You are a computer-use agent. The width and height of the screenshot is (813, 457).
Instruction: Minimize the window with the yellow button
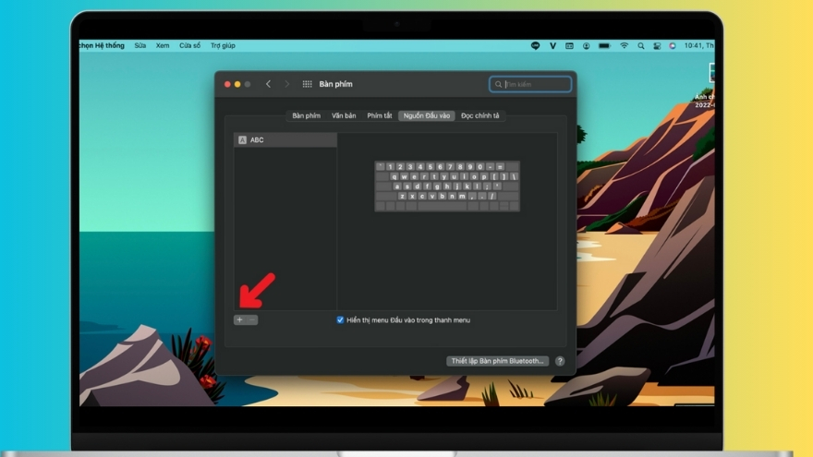237,84
